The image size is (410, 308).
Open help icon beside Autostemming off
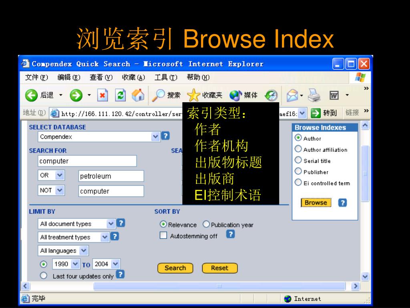[x=230, y=234]
